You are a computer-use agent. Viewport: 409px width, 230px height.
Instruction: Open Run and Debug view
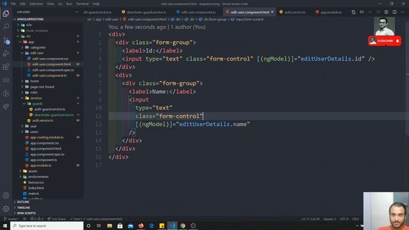click(x=6, y=54)
